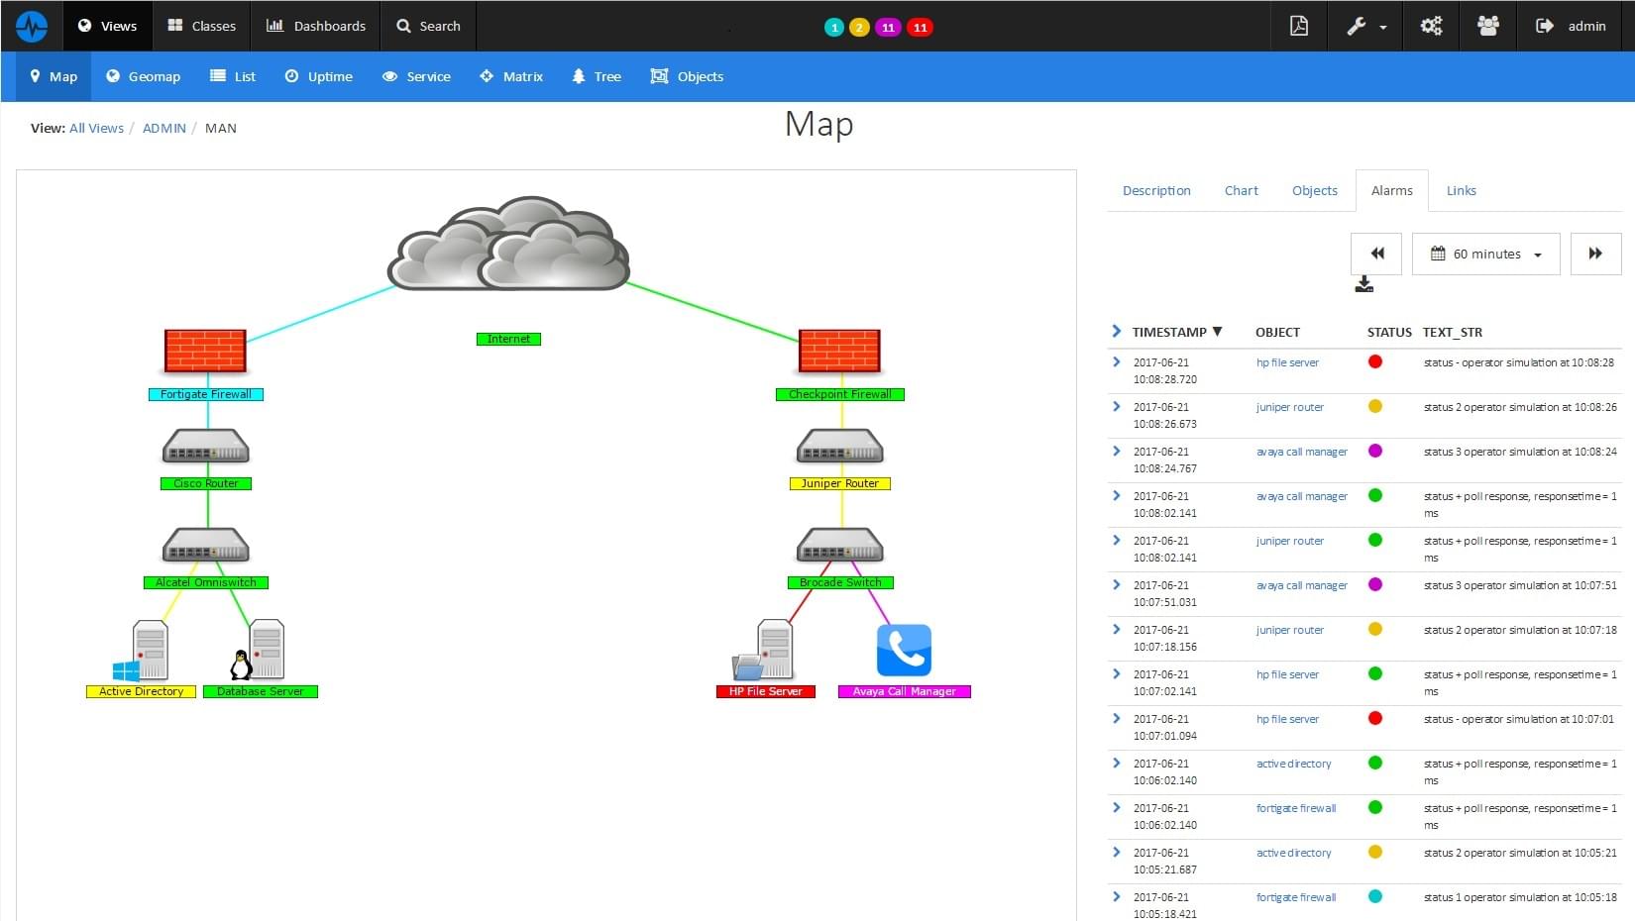The height and width of the screenshot is (921, 1635).
Task: Follow the All Views breadcrumb link
Action: tap(96, 128)
